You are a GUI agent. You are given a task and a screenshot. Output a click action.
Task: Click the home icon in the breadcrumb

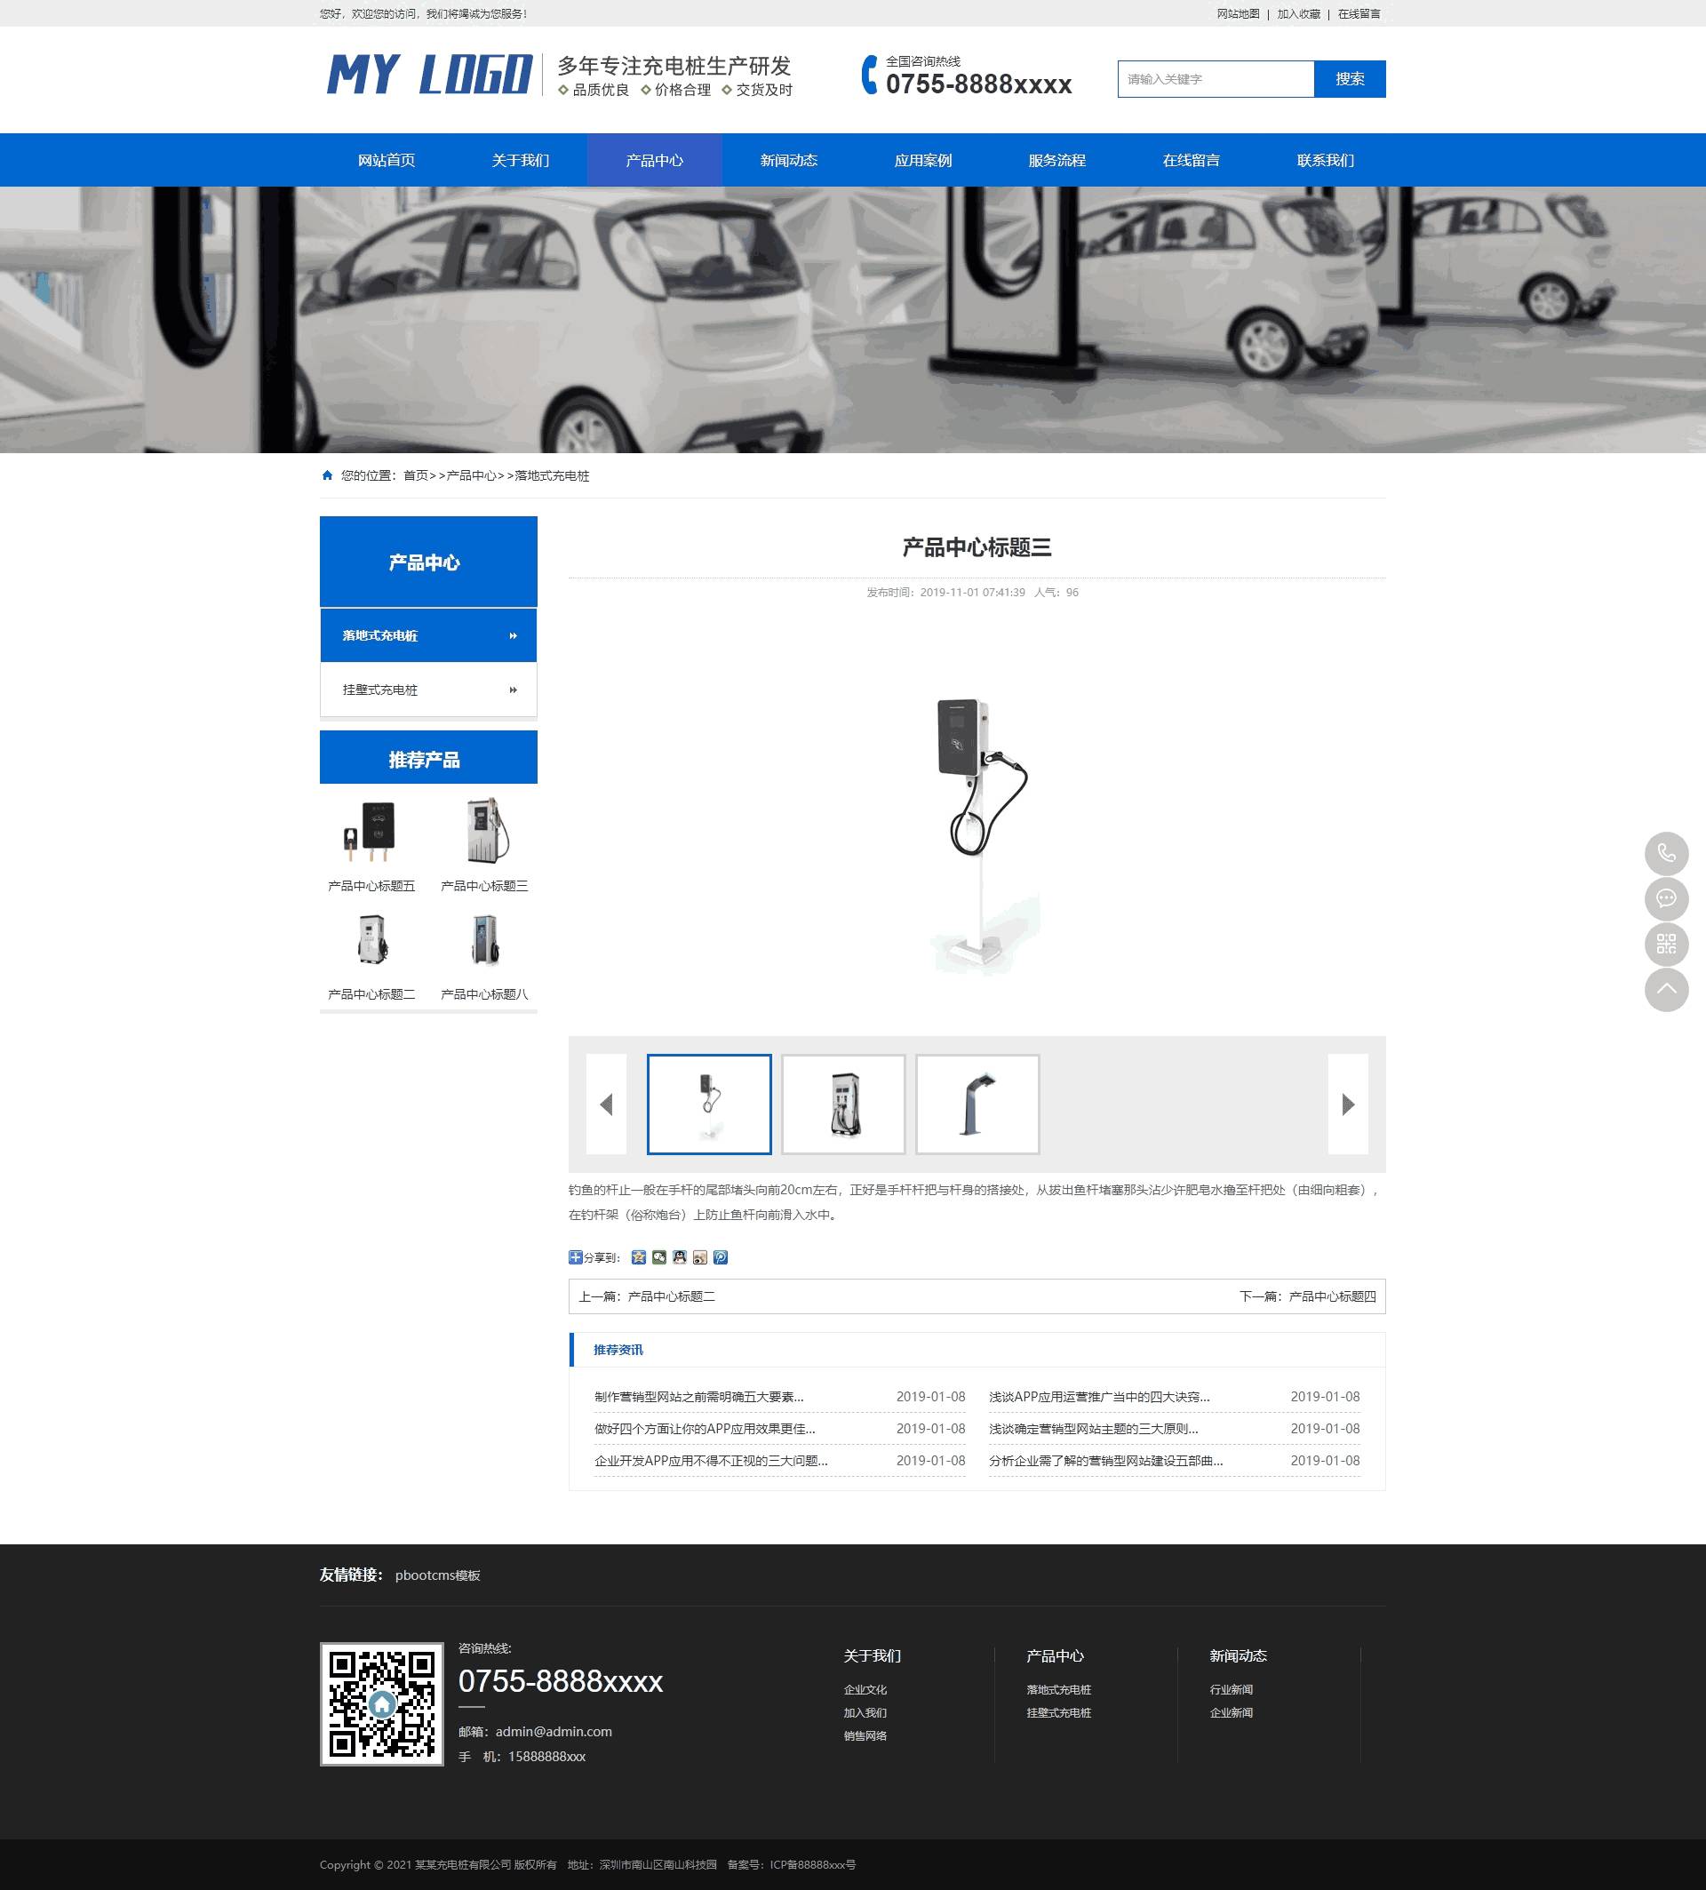point(327,475)
